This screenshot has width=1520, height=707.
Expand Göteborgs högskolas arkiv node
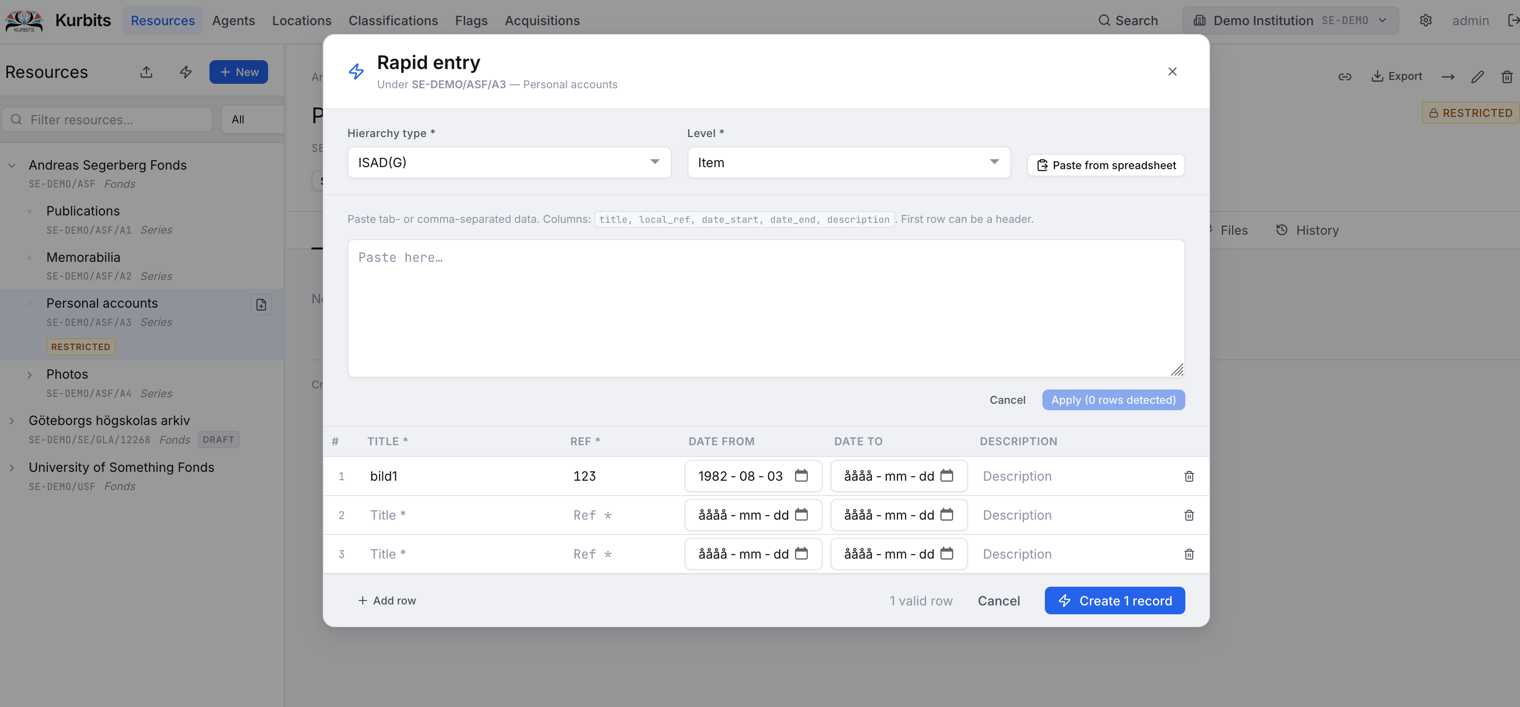coord(12,421)
